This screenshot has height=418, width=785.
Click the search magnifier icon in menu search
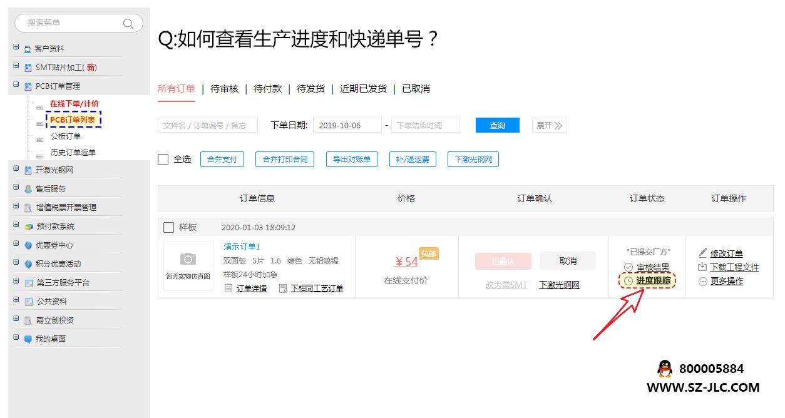[128, 24]
